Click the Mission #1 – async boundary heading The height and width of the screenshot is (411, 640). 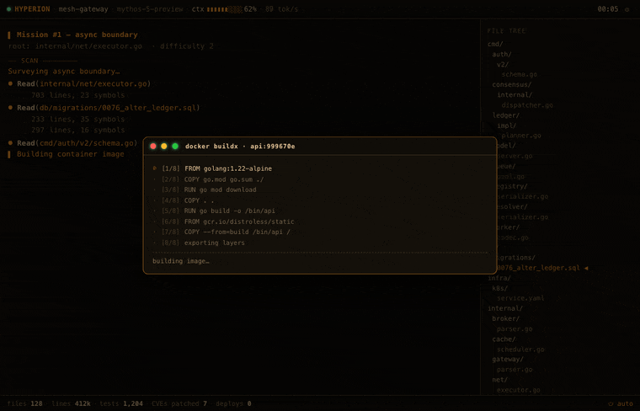tap(77, 35)
